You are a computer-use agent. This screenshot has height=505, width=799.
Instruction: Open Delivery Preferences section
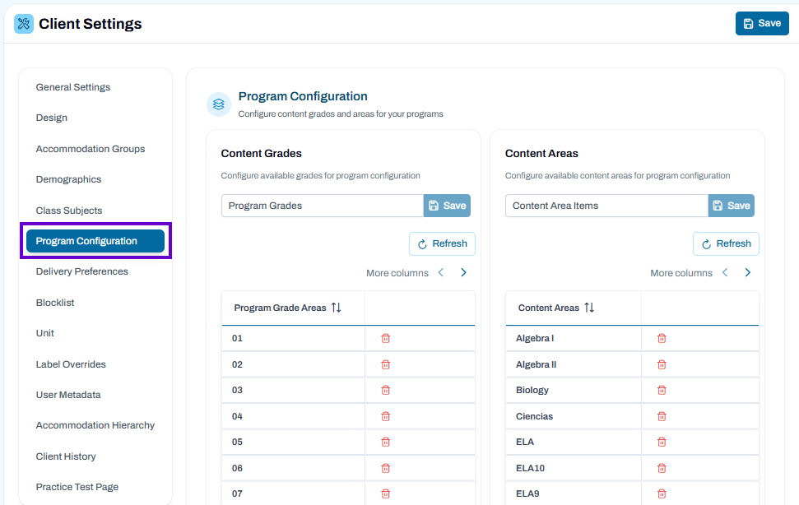pos(81,271)
